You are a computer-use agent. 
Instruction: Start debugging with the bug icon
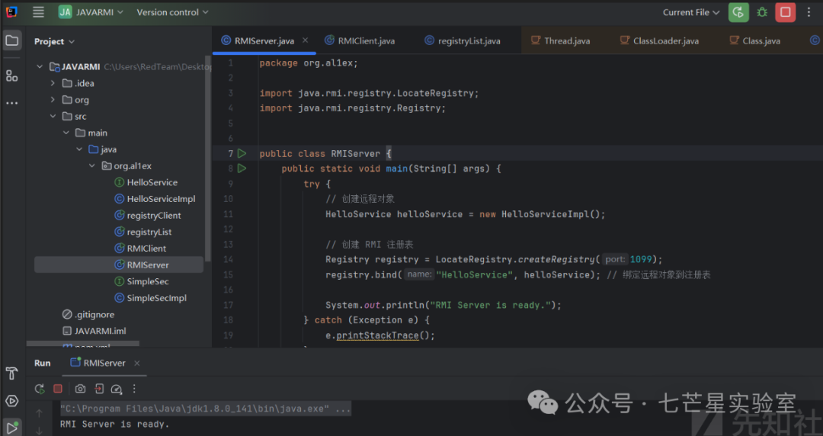pos(762,12)
